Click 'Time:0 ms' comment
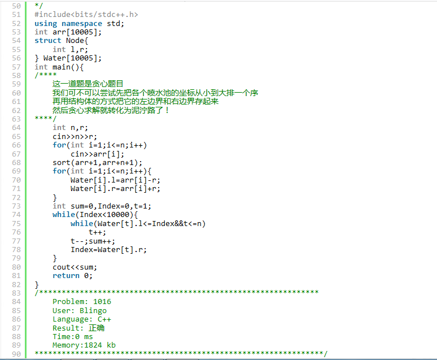Viewport: 437px width, 360px height. 72,337
